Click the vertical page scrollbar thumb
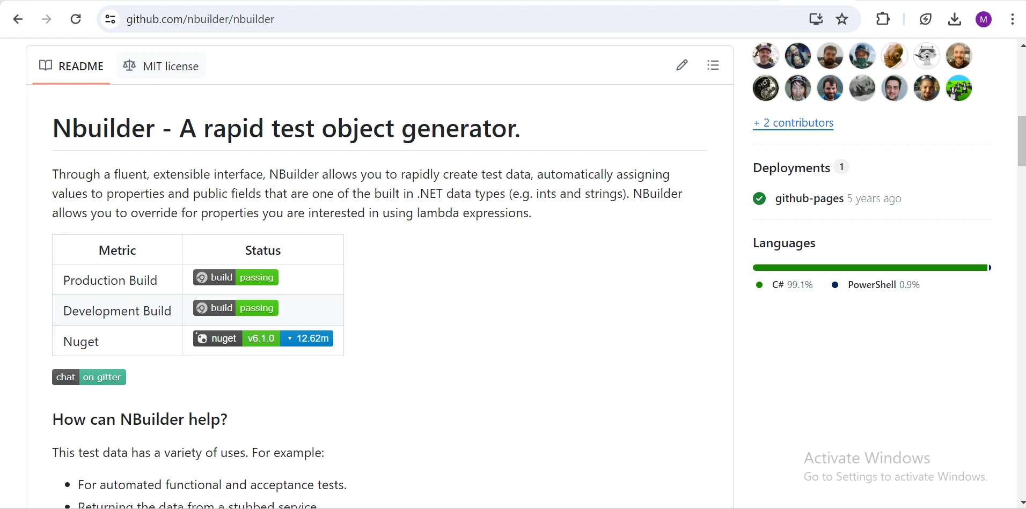 (1022, 141)
